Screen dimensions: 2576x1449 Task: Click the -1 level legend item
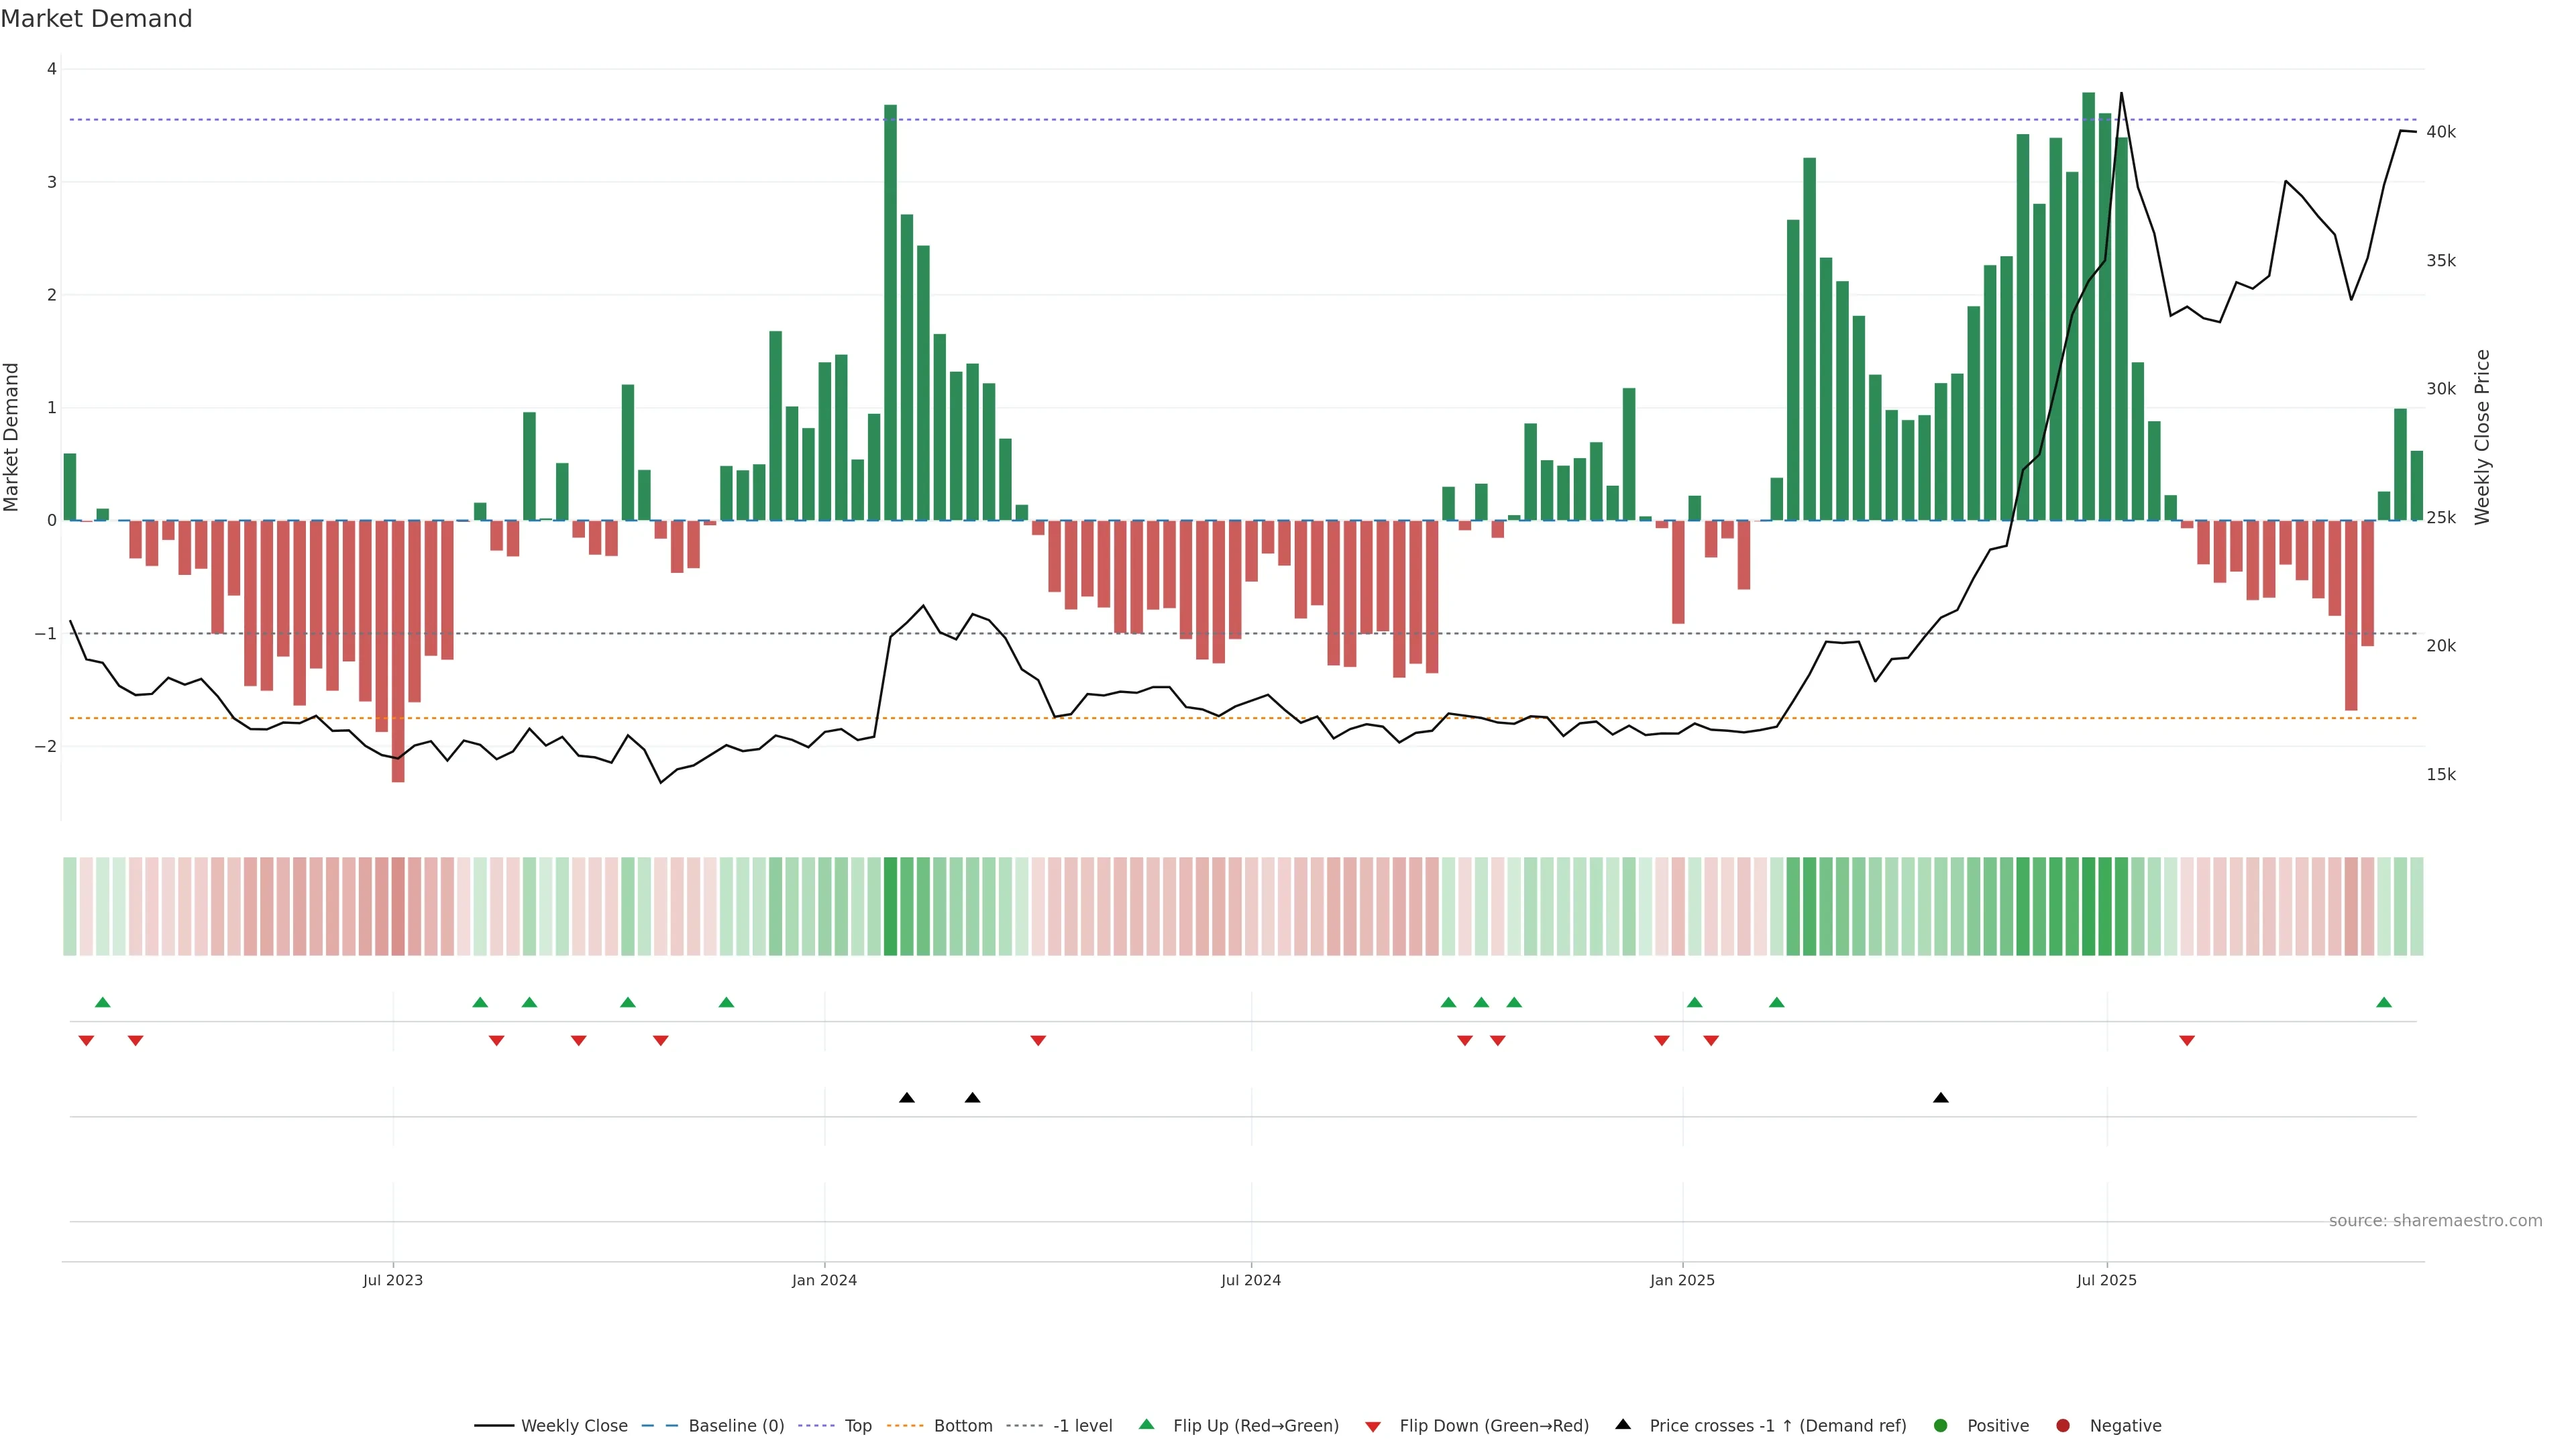click(1082, 1426)
